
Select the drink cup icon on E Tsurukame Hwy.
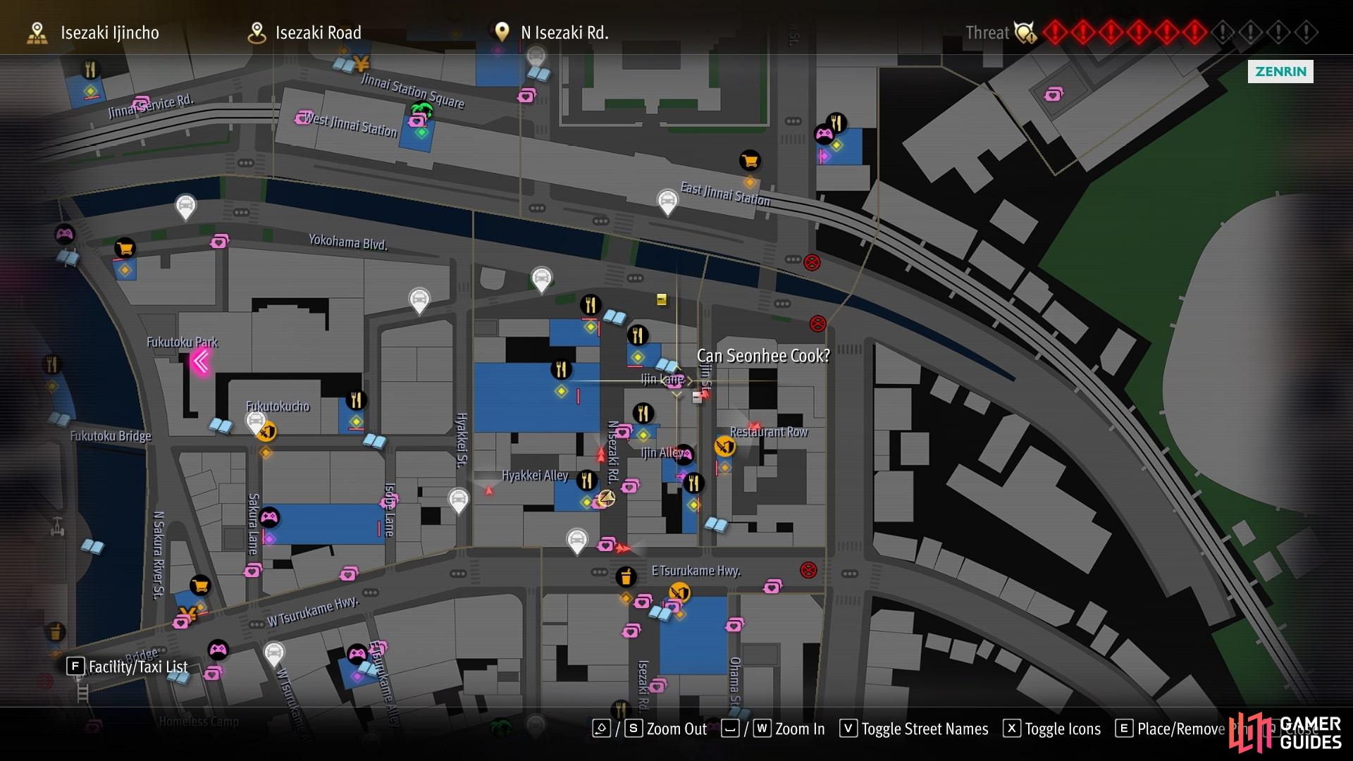pos(626,577)
